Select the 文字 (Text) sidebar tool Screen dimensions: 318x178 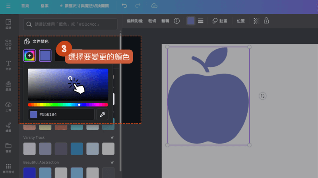pyautogui.click(x=8, y=65)
